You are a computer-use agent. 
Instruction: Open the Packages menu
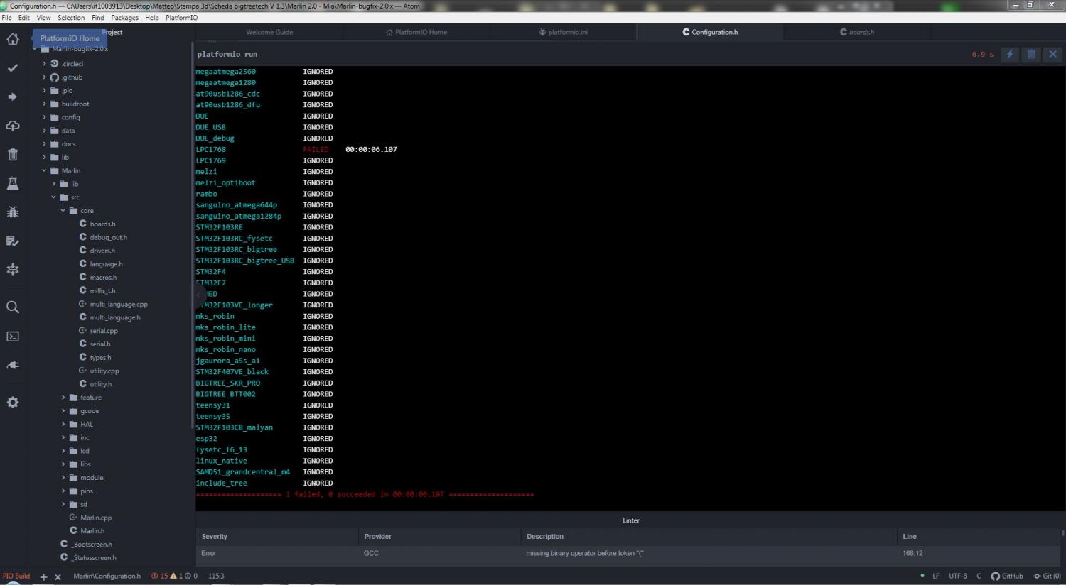pos(124,18)
